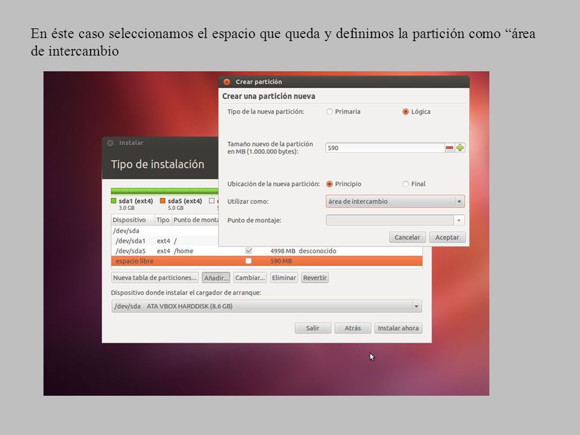Toggle format checkbox on /dev/sda5 row
The height and width of the screenshot is (435, 580).
[248, 251]
